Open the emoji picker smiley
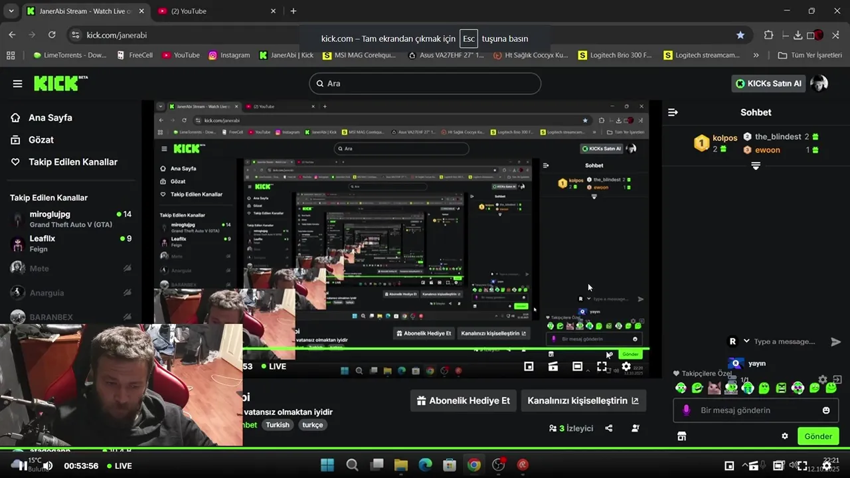850x478 pixels. click(826, 410)
